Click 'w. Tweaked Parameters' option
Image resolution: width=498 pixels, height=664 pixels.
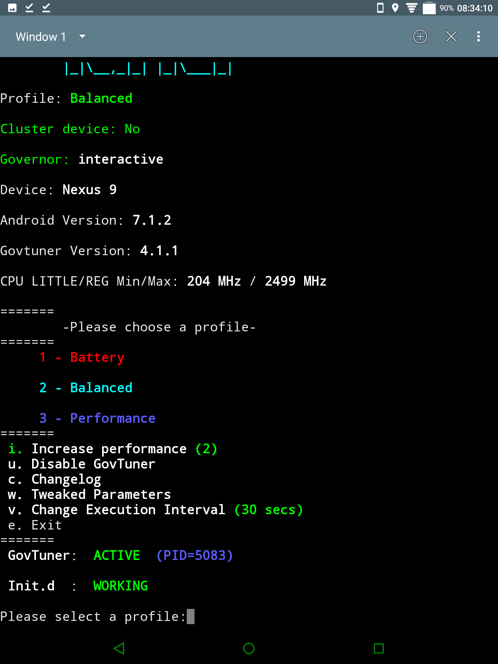pos(89,494)
